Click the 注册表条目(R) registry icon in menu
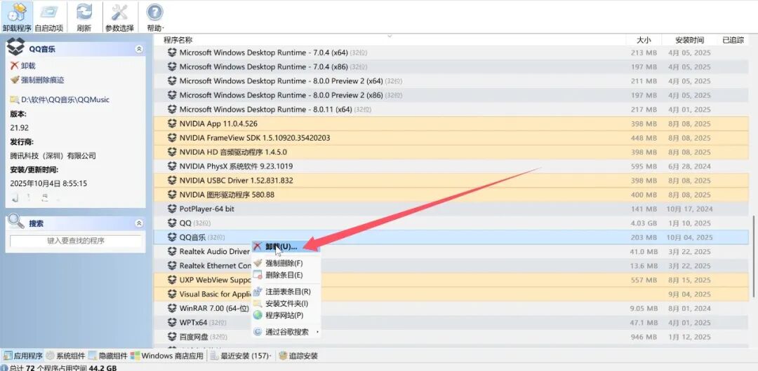This screenshot has height=371, width=758. pos(258,291)
